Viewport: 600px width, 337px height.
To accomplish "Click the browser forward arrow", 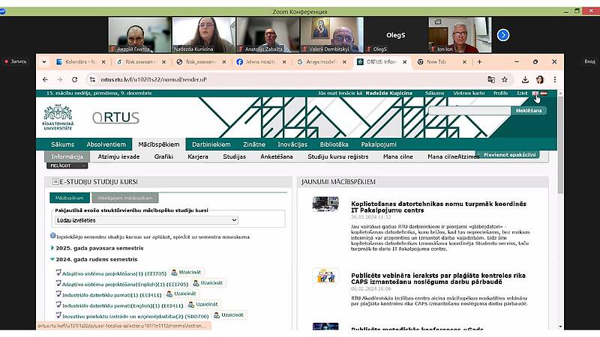I will 60,79.
